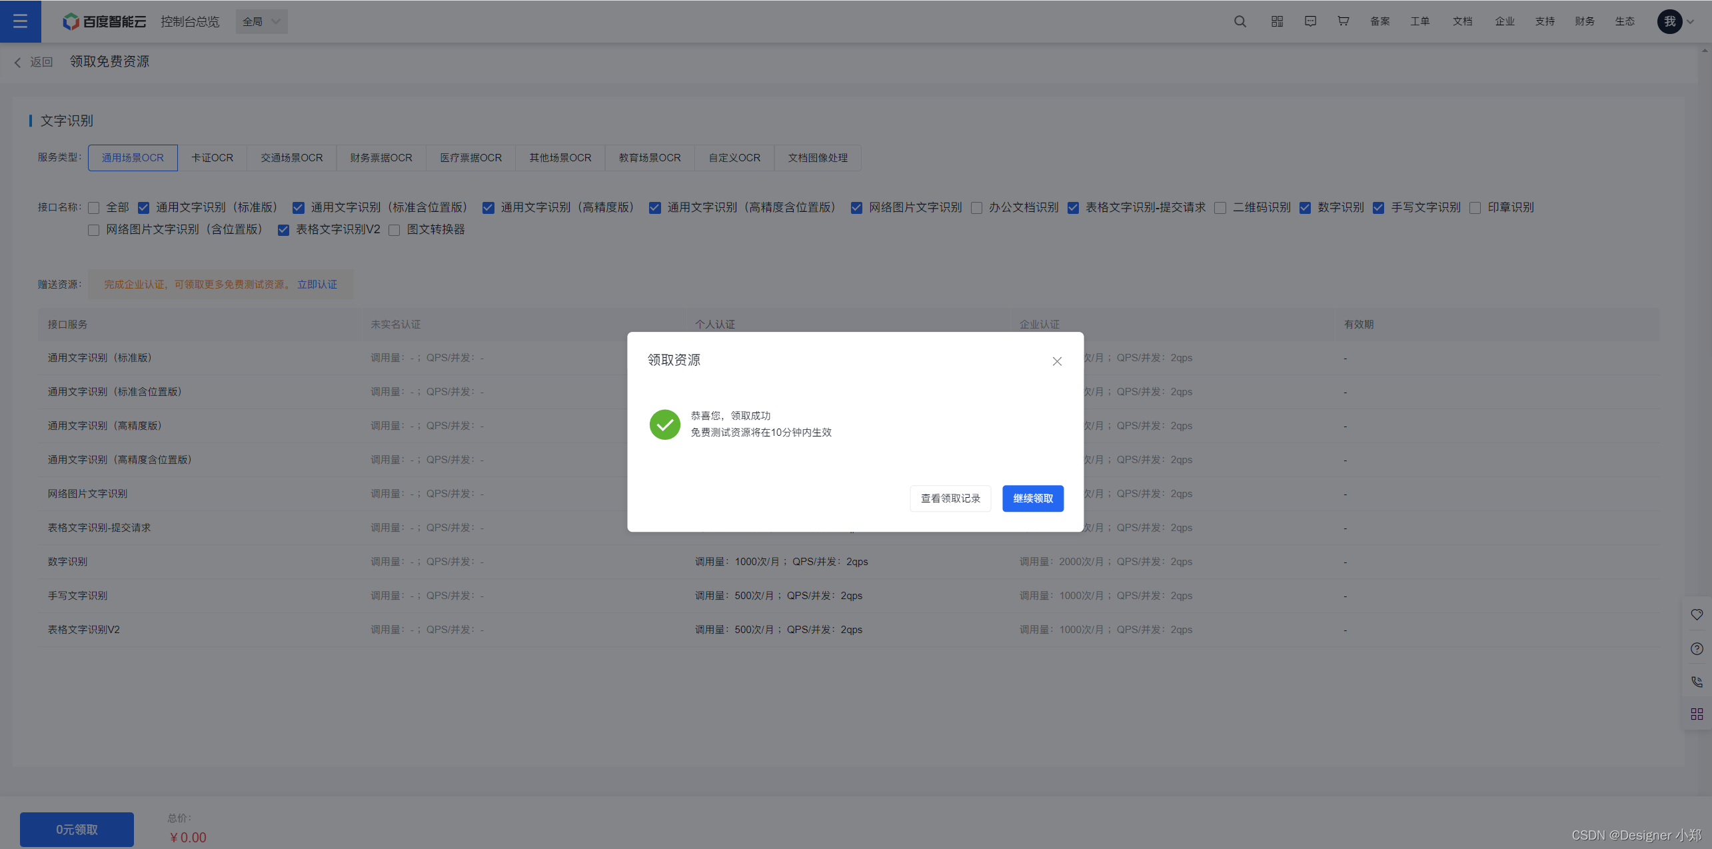1712x849 pixels.
Task: Click the 手写文字识别 table row name
Action: click(x=77, y=596)
